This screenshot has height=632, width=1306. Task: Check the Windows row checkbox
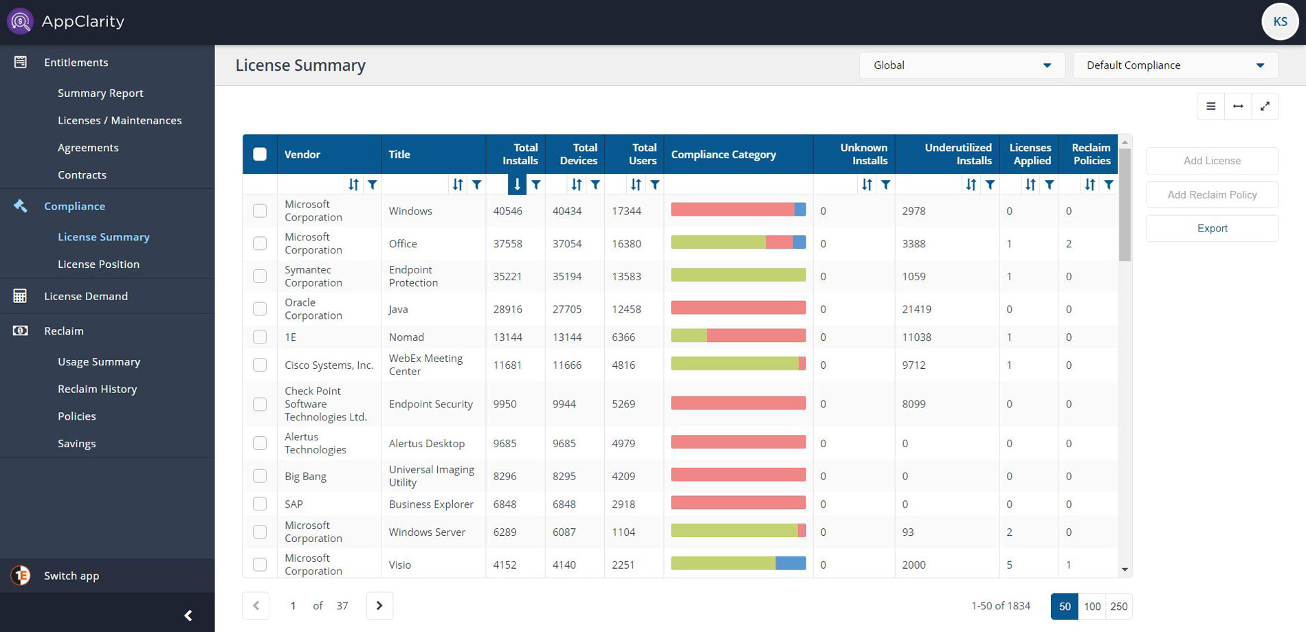click(x=260, y=211)
